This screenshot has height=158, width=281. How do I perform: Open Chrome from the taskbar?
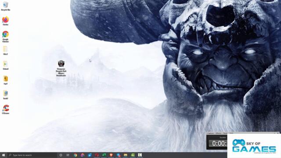pos(75,155)
